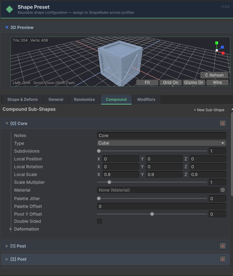The height and width of the screenshot is (276, 233).
Task: Open the Shape & Deform tab
Action: point(22,100)
